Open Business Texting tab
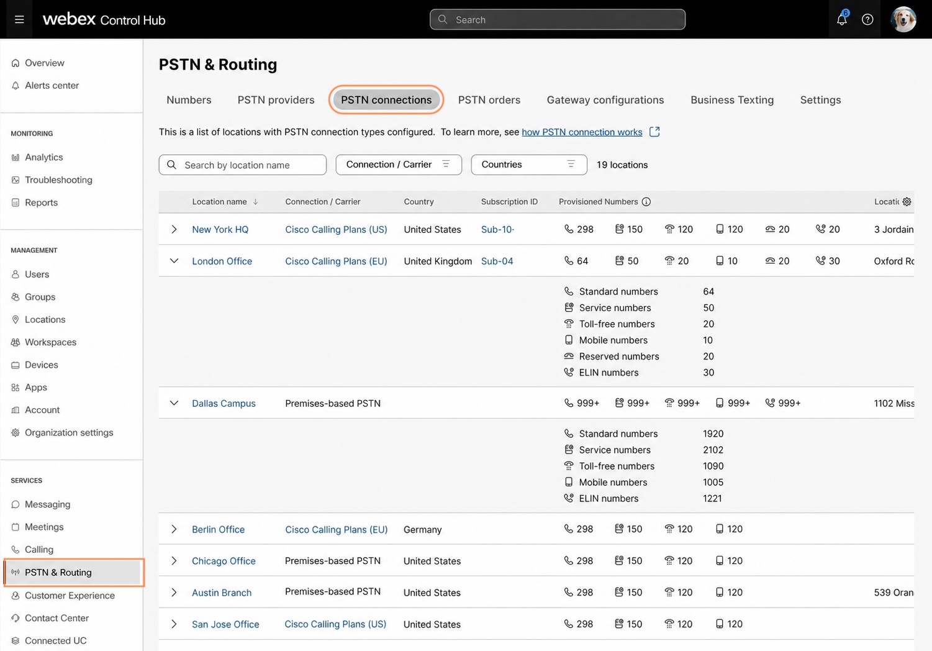The height and width of the screenshot is (651, 932). pos(732,100)
